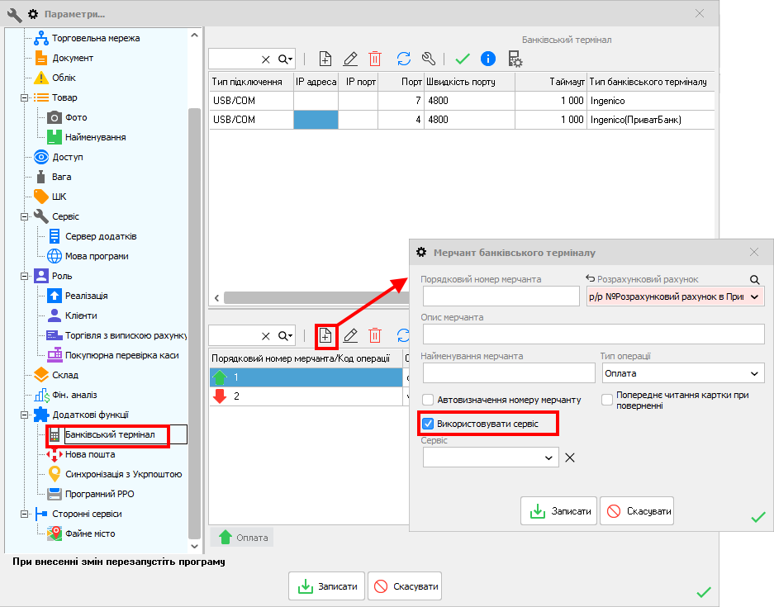Refresh the bank terminal list

click(404, 59)
